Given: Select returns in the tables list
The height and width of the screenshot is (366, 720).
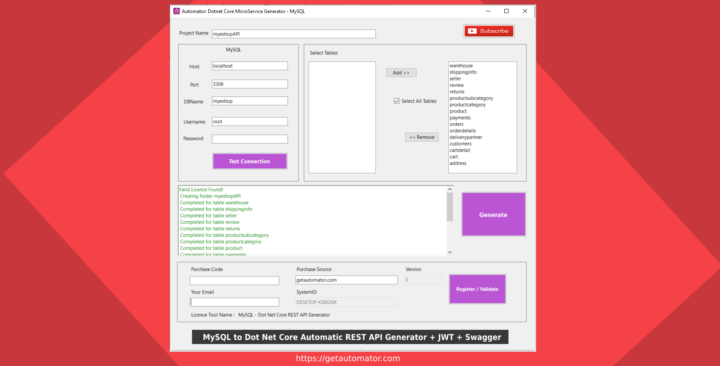Looking at the screenshot, I should [x=457, y=91].
